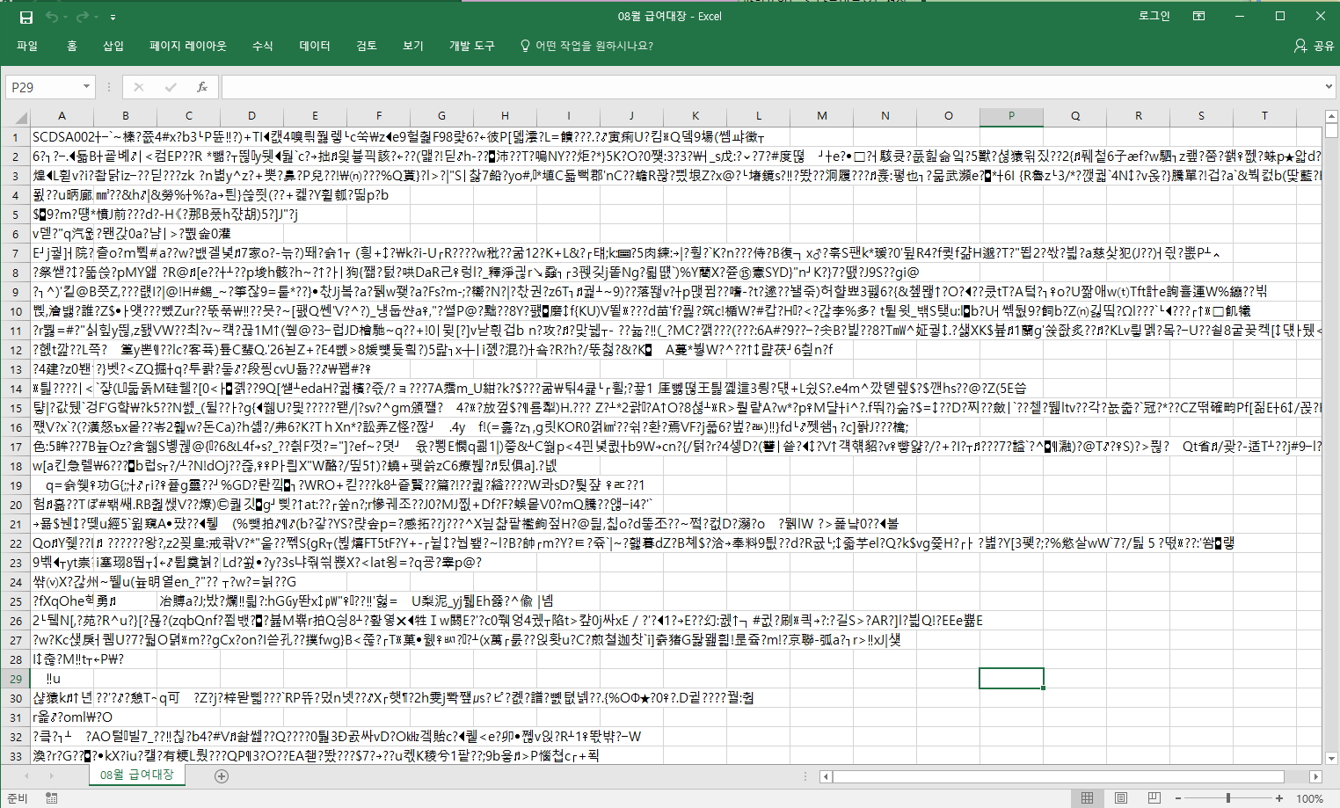Screen dimensions: 1340x808
Task: Click the zoom out minus icon
Action: click(1177, 798)
